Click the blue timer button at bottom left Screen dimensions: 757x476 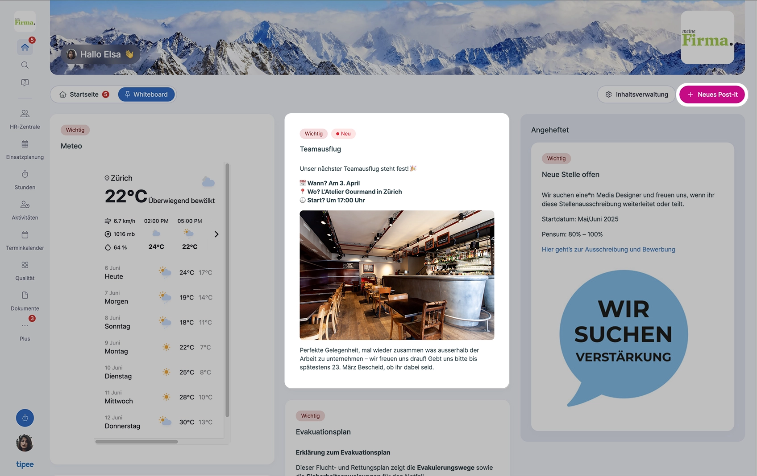click(x=25, y=418)
